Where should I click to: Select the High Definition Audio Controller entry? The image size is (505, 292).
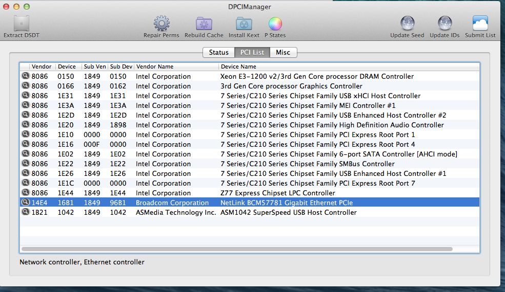coord(332,125)
